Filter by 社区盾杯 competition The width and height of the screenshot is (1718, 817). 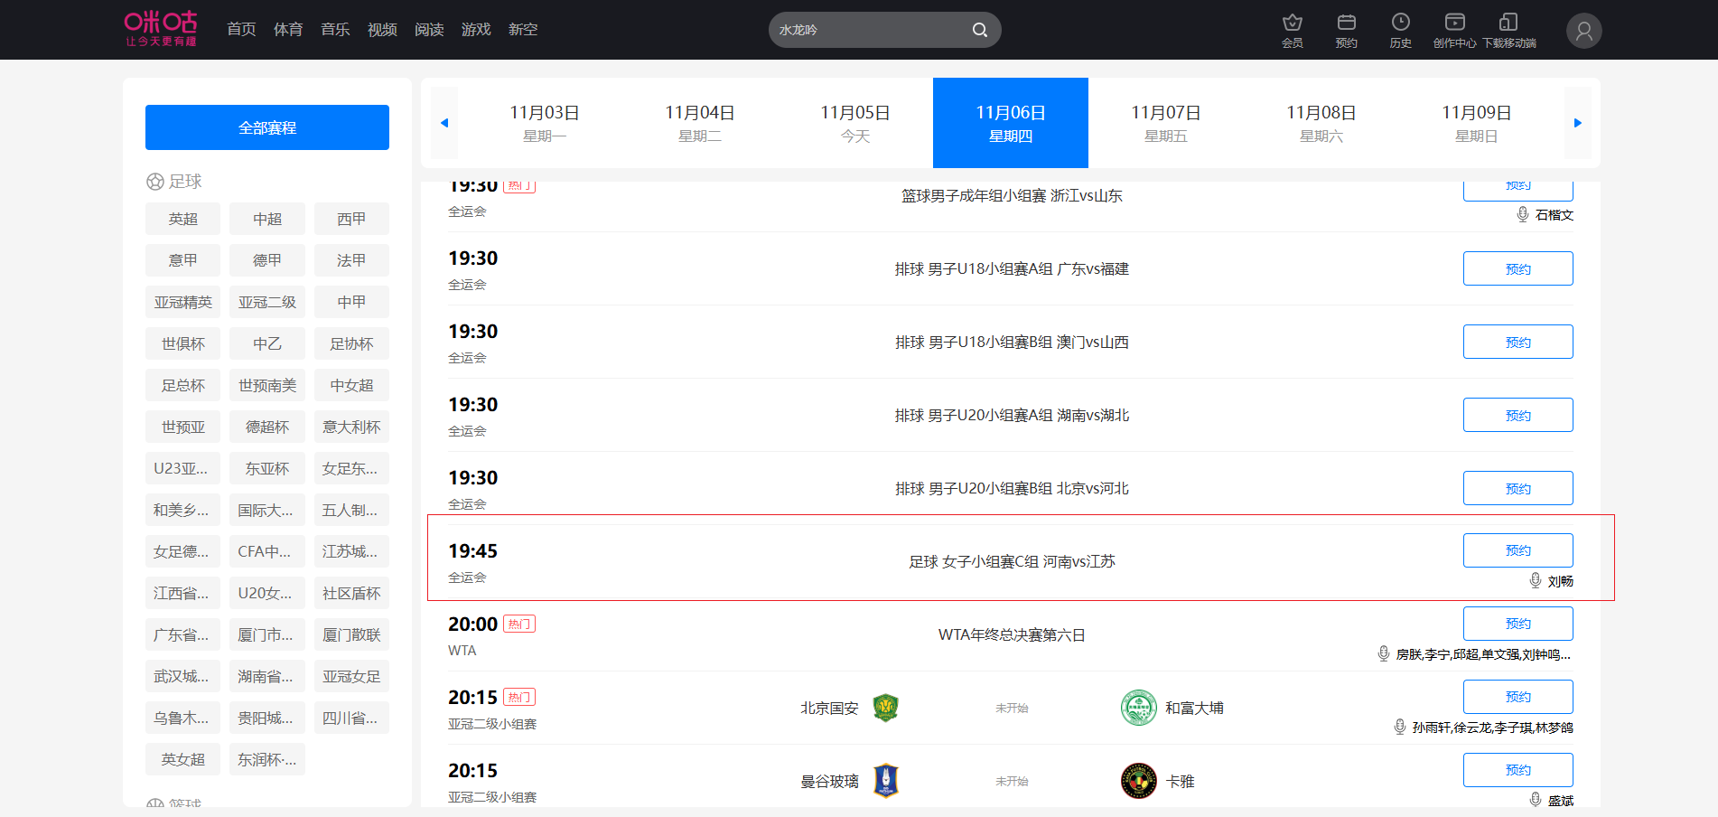click(351, 593)
